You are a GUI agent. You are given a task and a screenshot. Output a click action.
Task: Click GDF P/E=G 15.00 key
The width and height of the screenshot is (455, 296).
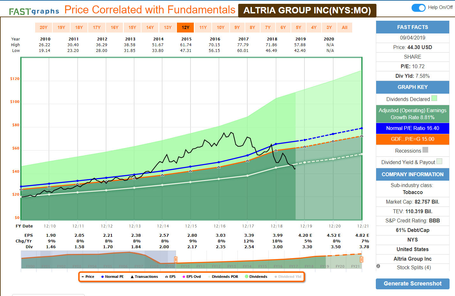pyautogui.click(x=413, y=139)
